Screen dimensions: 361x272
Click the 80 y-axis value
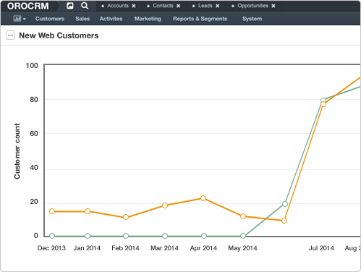pyautogui.click(x=34, y=99)
